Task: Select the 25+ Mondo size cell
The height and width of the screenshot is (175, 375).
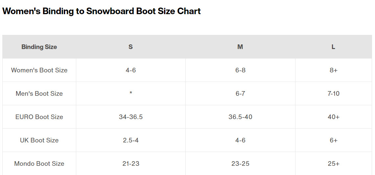Action: [x=333, y=163]
